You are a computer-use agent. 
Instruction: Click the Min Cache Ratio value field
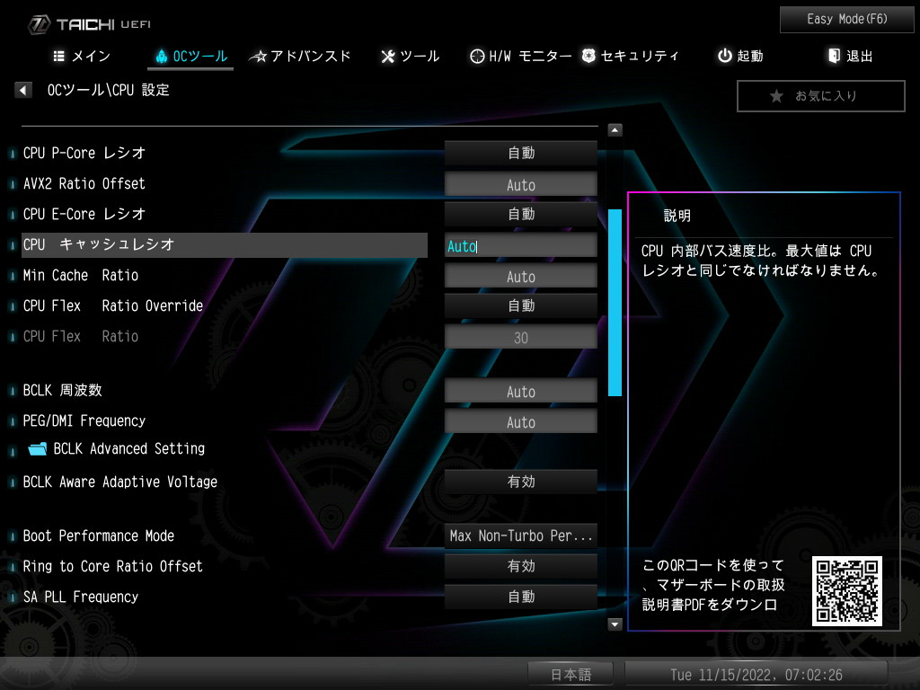[x=520, y=276]
